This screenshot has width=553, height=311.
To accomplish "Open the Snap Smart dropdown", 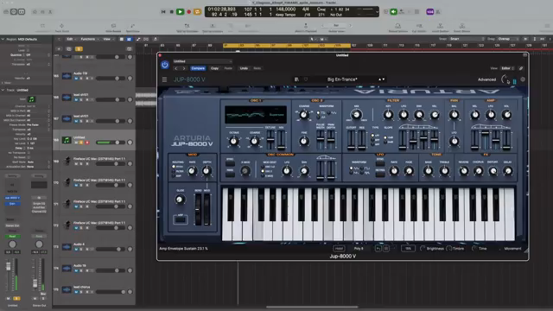I will (467, 39).
